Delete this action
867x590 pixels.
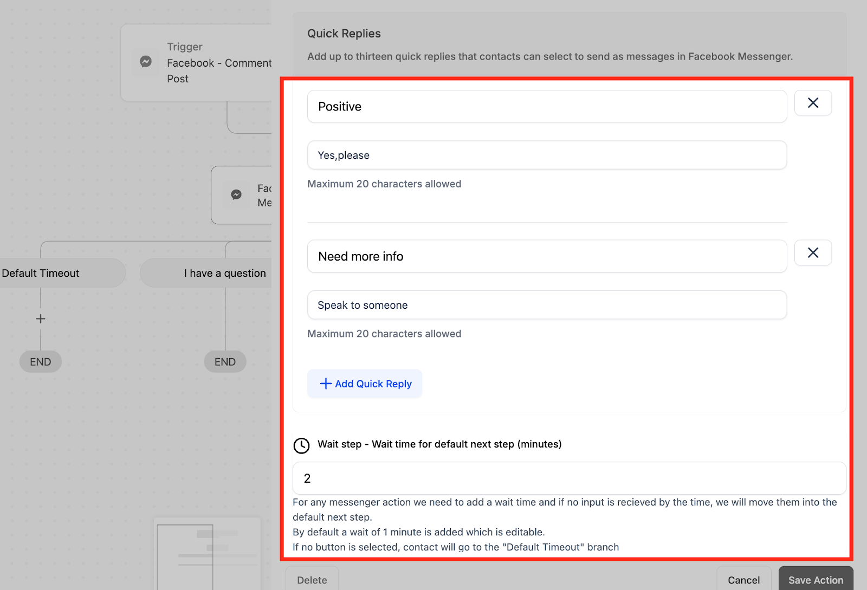312,579
